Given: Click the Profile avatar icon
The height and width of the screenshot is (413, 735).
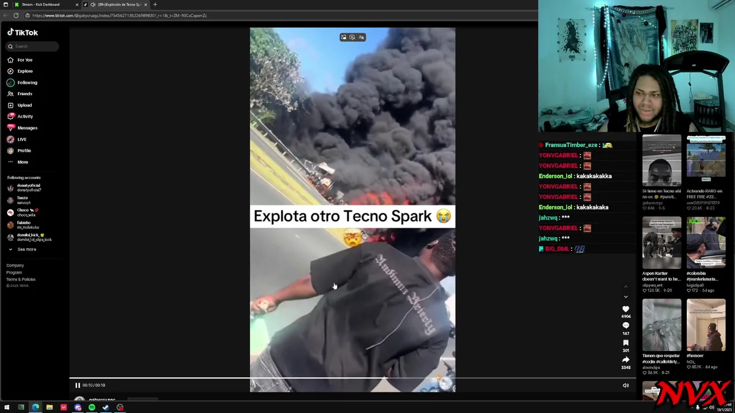Looking at the screenshot, I should coord(10,151).
